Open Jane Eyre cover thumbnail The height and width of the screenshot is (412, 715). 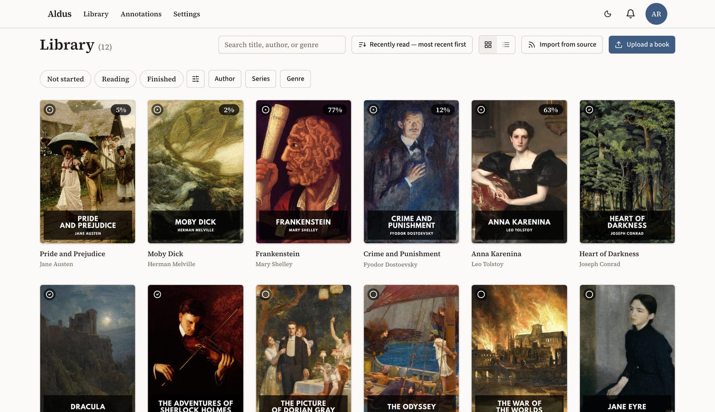pyautogui.click(x=627, y=349)
